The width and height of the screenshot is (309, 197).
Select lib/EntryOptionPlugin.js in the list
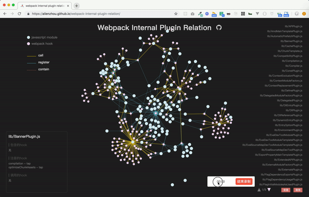coord(289,125)
